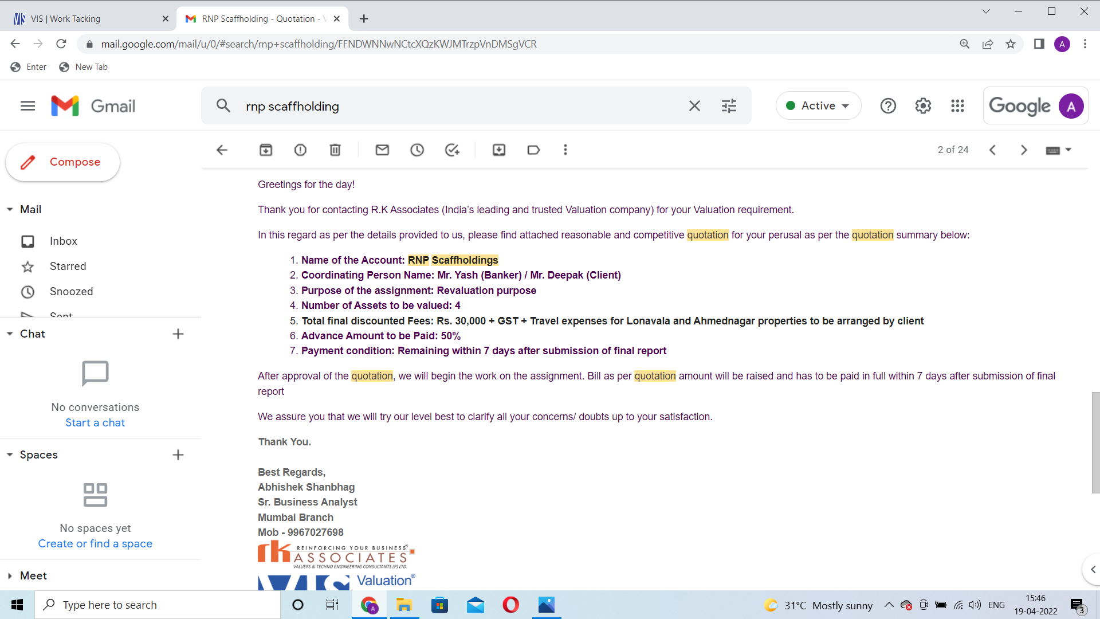Go to newer email arrow
Image resolution: width=1100 pixels, height=619 pixels.
tap(992, 150)
